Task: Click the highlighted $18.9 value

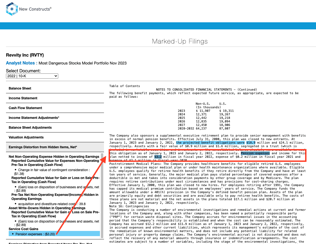Action: point(251,143)
